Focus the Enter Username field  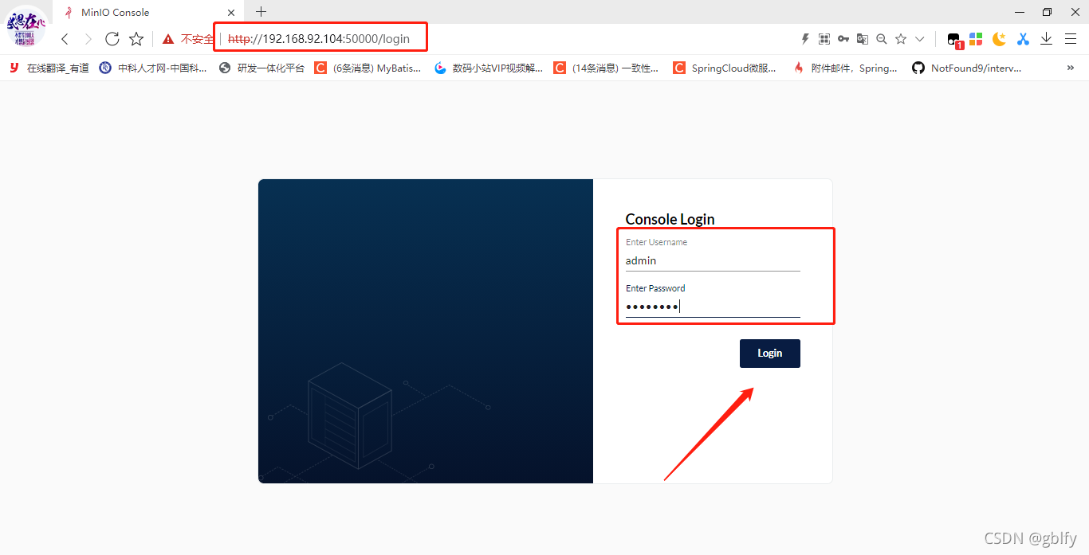tap(713, 260)
